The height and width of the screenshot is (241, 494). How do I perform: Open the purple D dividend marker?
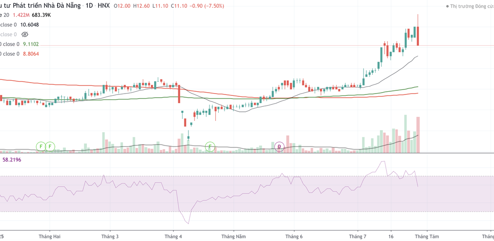tap(279, 147)
